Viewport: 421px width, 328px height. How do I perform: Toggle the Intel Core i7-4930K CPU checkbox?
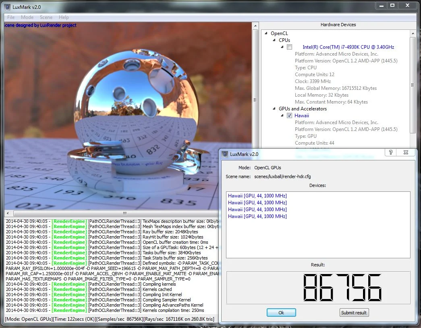(x=289, y=47)
